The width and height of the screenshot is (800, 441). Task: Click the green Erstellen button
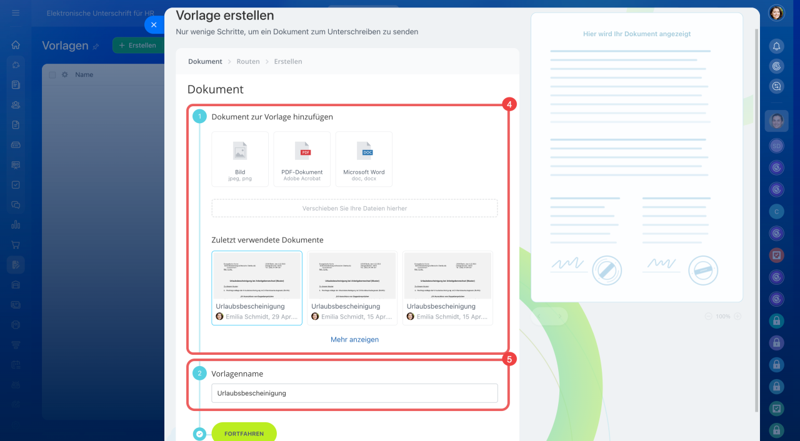click(137, 45)
